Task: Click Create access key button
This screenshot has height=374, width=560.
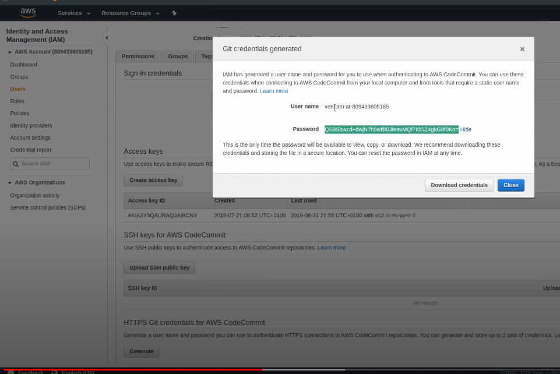Action: 153,180
